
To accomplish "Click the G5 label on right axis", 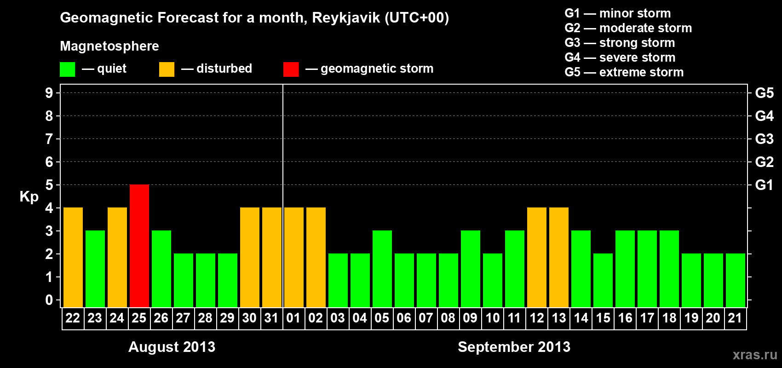I will tap(764, 93).
